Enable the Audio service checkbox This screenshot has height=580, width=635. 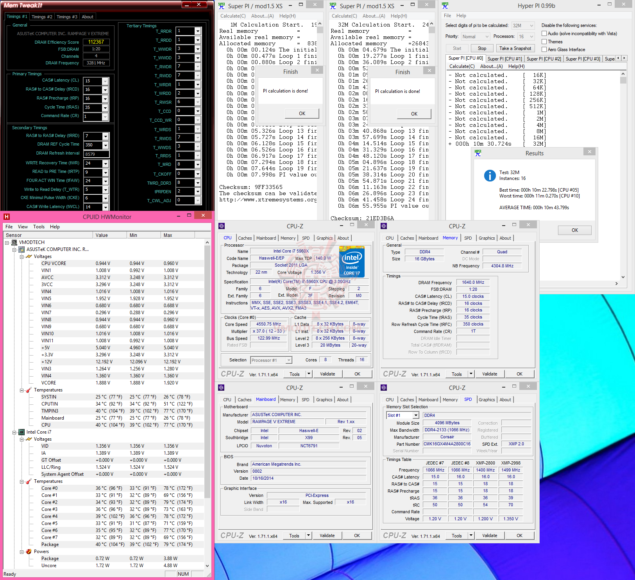(544, 34)
